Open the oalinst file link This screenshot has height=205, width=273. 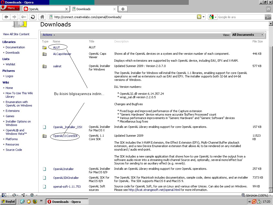click(x=57, y=66)
